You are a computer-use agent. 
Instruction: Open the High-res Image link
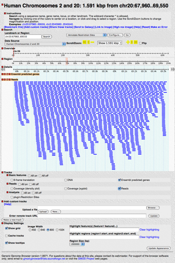123,27
